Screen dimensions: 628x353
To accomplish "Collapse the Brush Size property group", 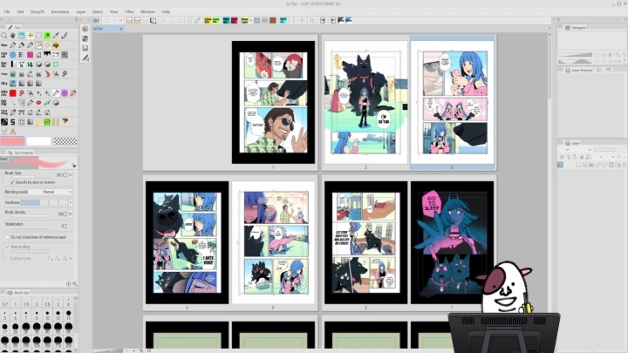I will 3,173.
